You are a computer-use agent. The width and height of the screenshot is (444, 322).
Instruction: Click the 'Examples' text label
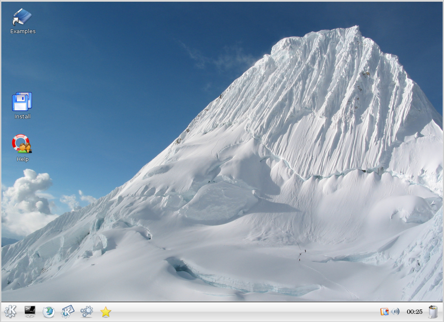[23, 31]
